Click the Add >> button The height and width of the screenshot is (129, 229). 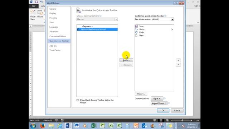(x=126, y=60)
